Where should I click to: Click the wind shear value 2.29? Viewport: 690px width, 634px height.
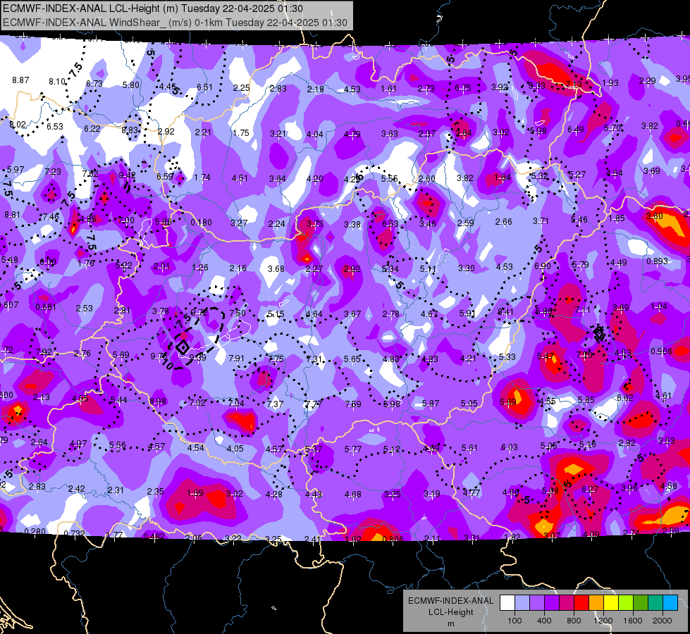coord(647,81)
